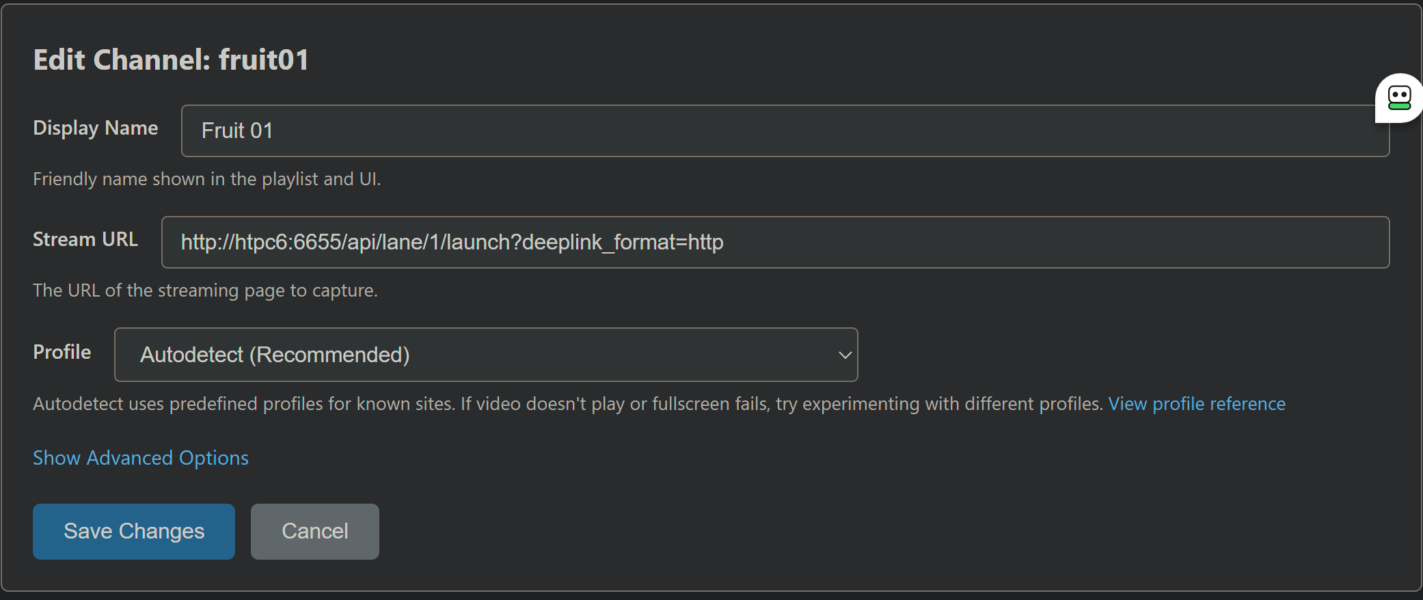Click the Display Name input field

pos(785,131)
